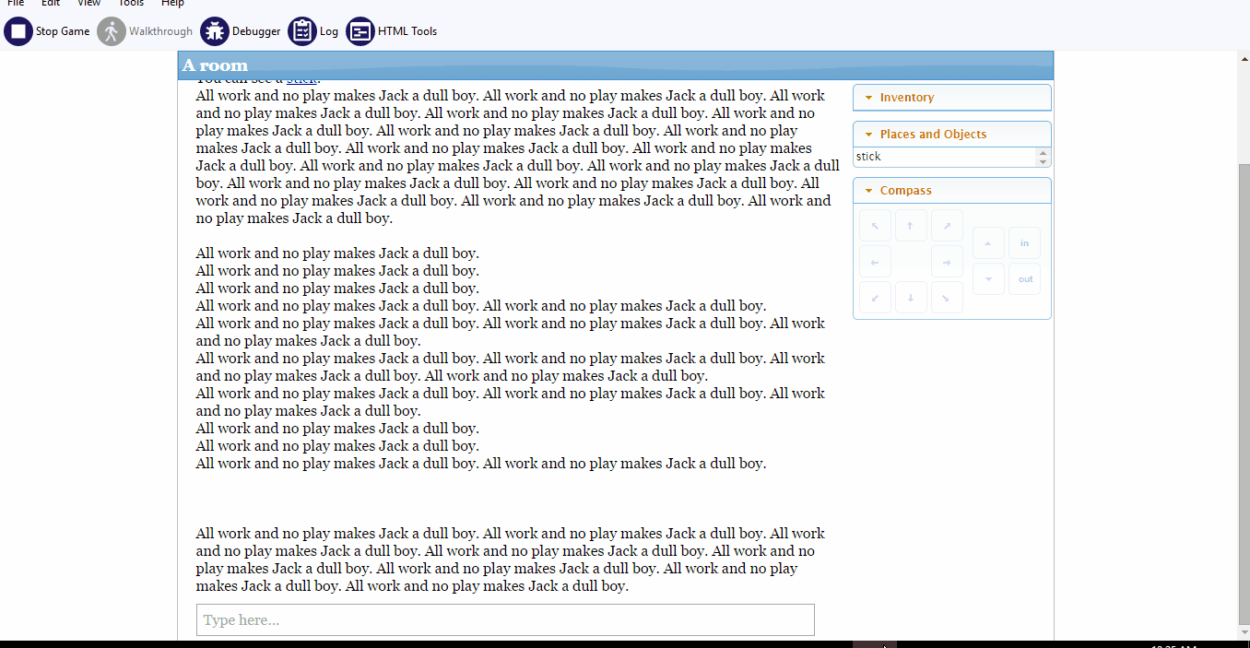Collapse the Places and Objects panel
The image size is (1250, 648).
(952, 135)
